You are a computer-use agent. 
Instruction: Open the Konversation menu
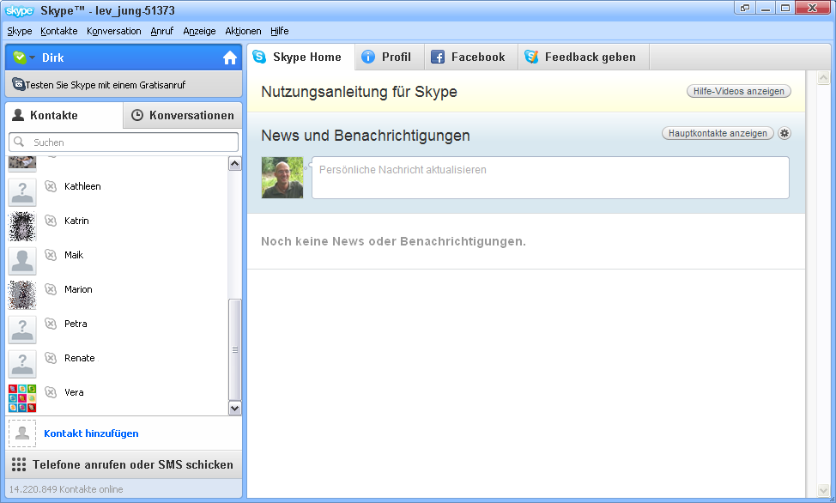coord(114,31)
